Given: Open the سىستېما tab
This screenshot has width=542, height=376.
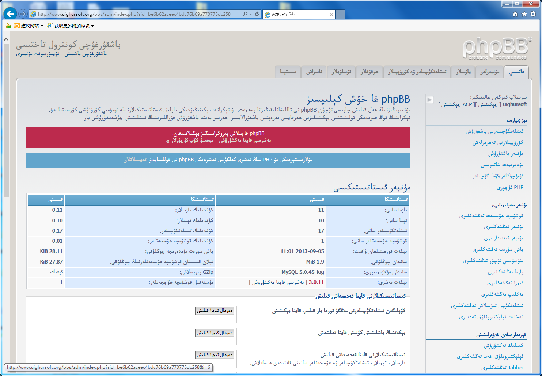Looking at the screenshot, I should 288,72.
